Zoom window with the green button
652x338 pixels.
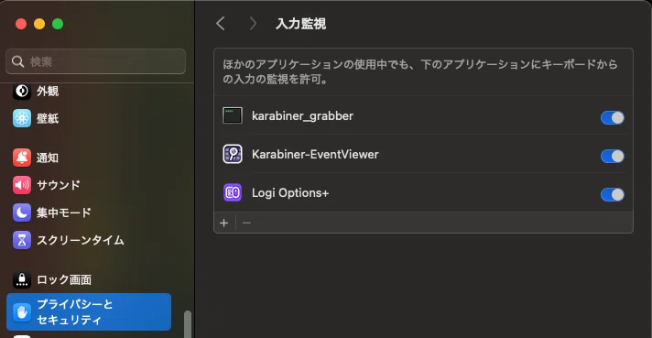58,24
